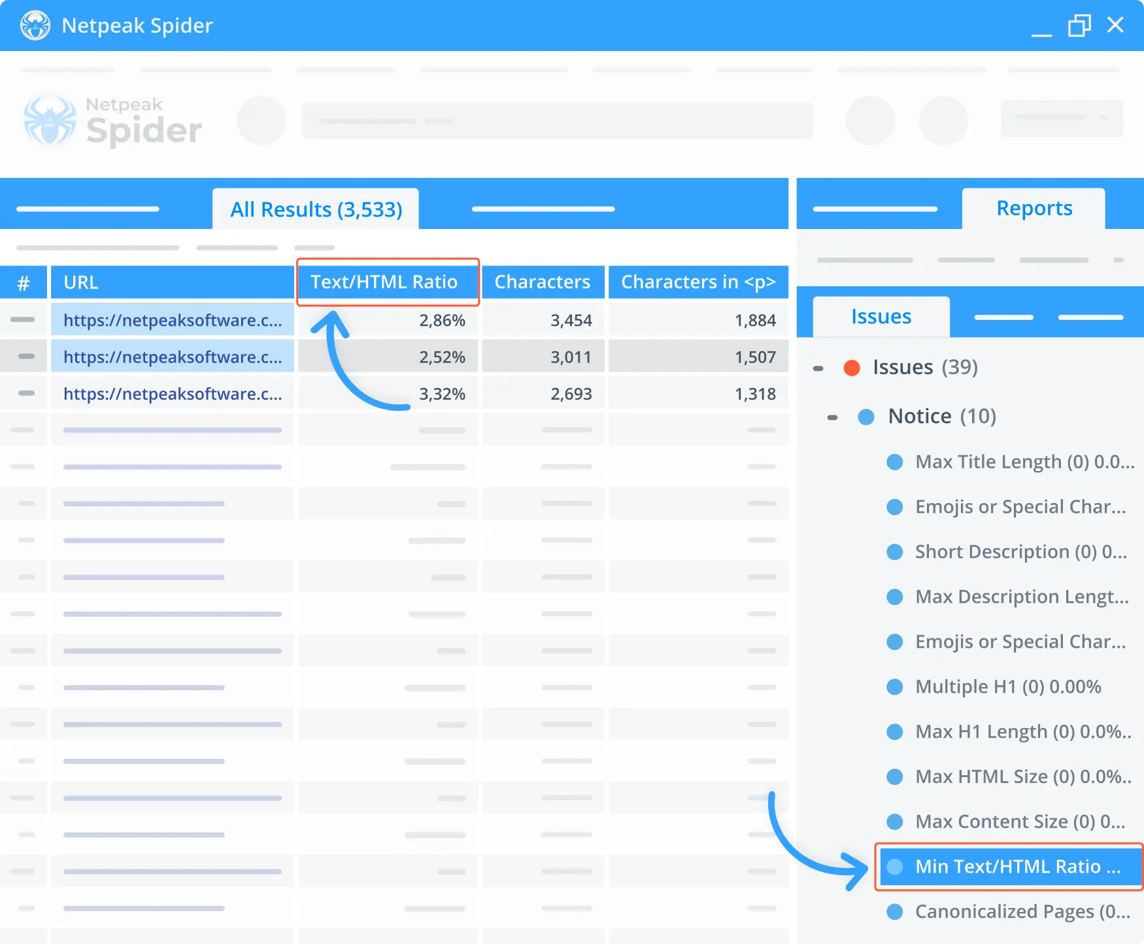Select the Min Text/HTML Ratio issue

pos(1010,867)
